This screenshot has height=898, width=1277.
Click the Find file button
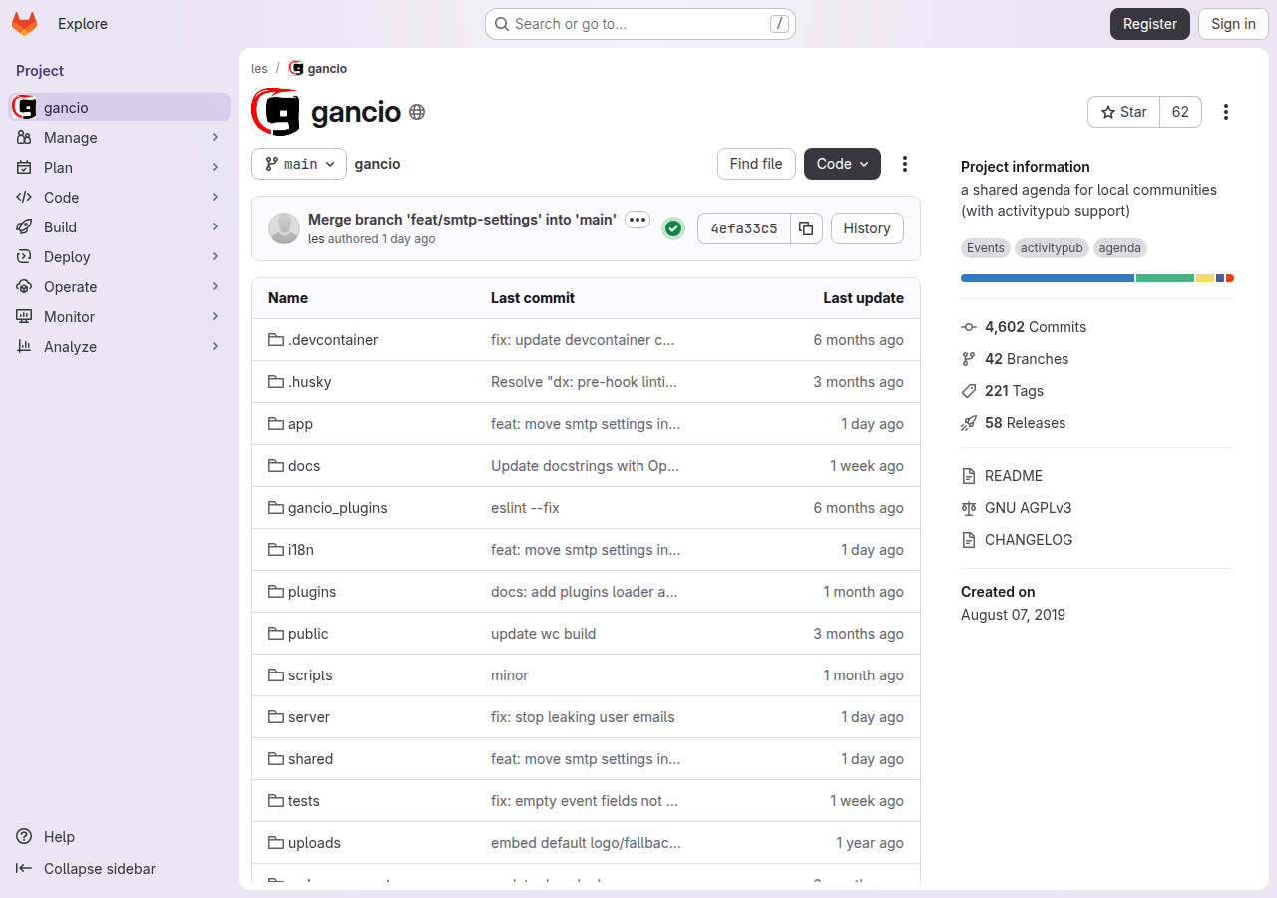click(756, 164)
